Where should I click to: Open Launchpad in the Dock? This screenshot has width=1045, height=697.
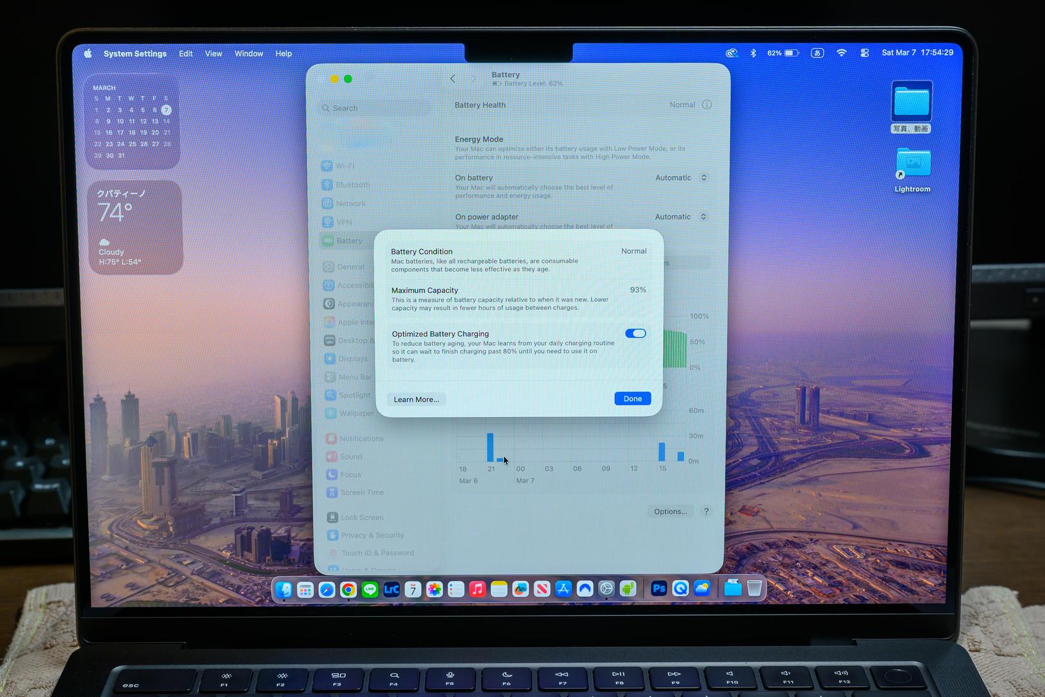pyautogui.click(x=306, y=589)
